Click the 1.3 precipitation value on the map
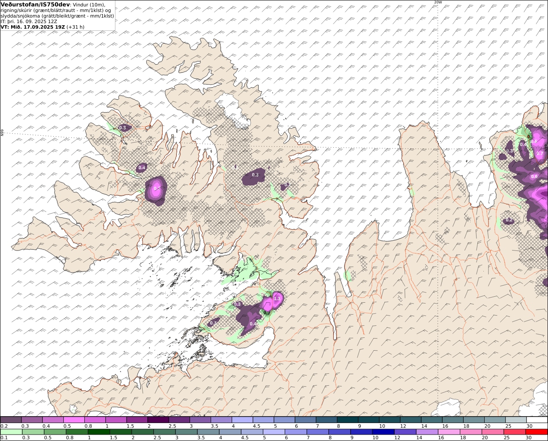Image resolution: width=548 pixels, height=441 pixels. point(277,299)
